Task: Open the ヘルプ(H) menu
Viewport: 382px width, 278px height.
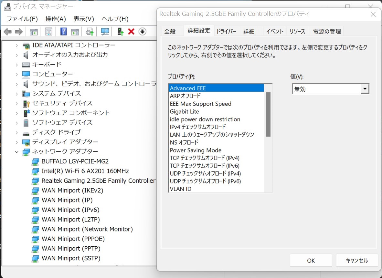Action: (115, 19)
